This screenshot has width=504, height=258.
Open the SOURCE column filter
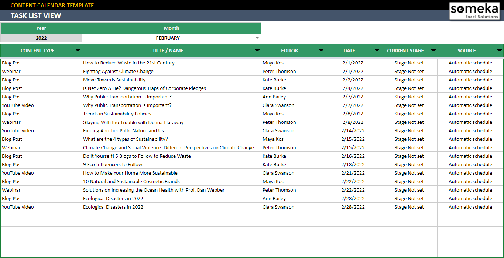coord(500,51)
